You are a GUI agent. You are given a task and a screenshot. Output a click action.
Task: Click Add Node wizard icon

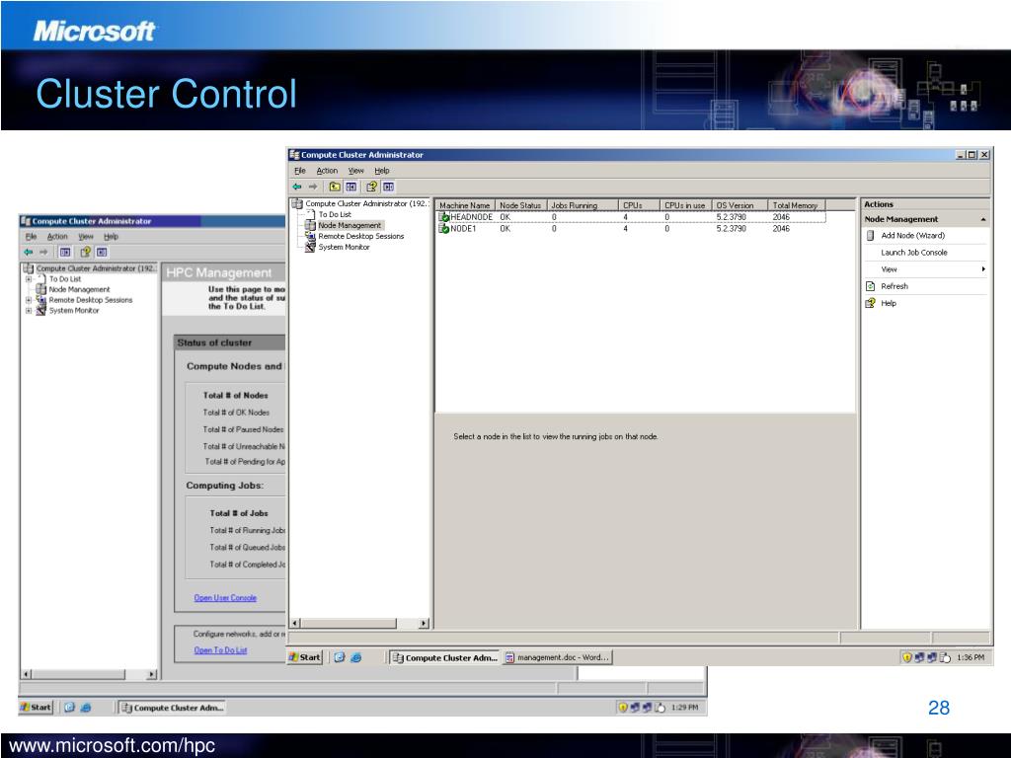[870, 236]
